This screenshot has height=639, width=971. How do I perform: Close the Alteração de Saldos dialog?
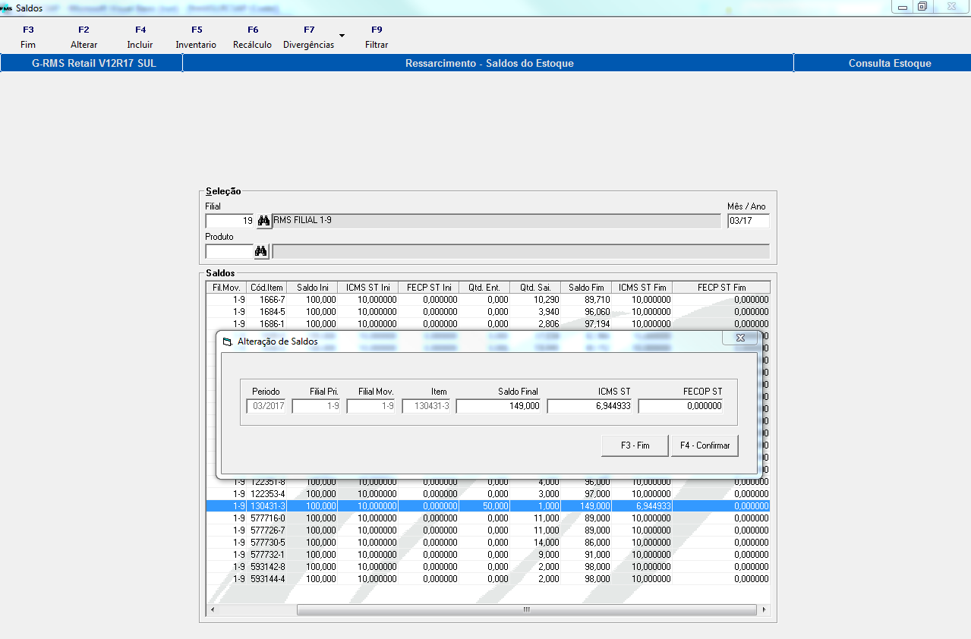[x=739, y=338]
